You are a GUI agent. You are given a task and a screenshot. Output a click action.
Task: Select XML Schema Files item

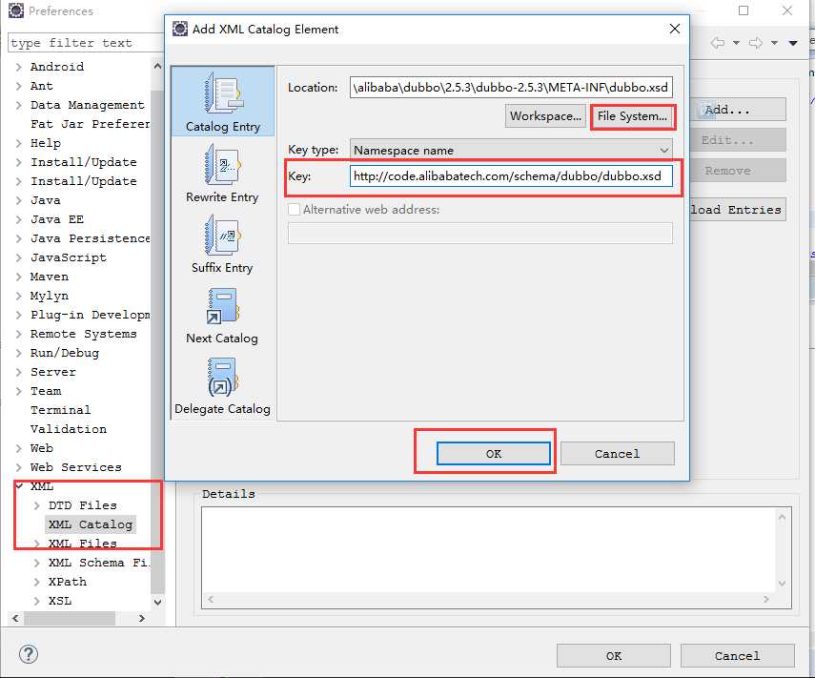[x=98, y=563]
